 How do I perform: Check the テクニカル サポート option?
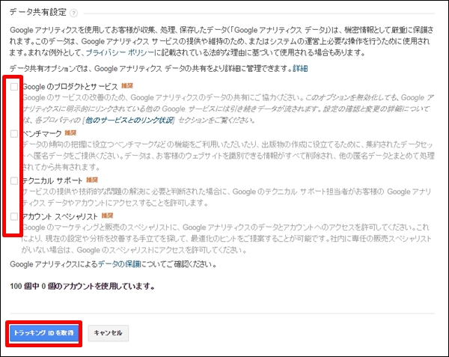point(14,181)
